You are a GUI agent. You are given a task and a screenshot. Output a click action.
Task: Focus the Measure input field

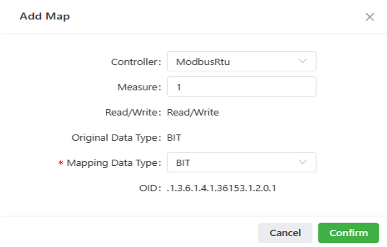(x=241, y=87)
